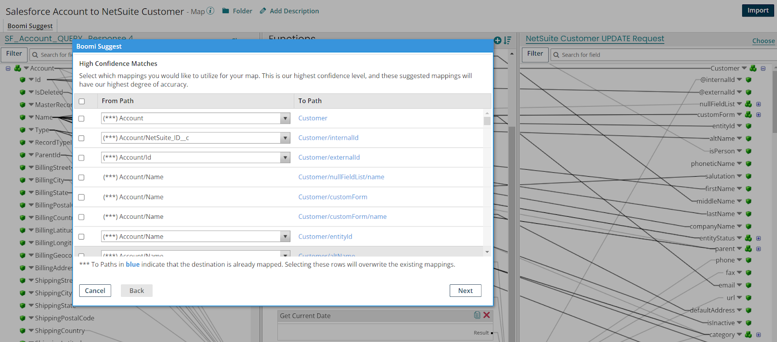Viewport: 777px width, 342px height.
Task: Click the shield icon beside the @internalId field
Action: coord(748,80)
